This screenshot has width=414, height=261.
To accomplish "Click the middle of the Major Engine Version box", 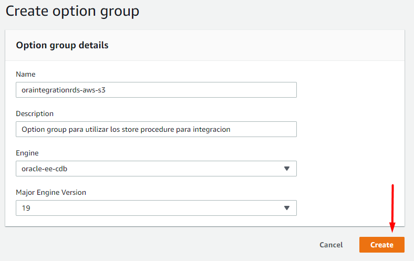I will [156, 208].
